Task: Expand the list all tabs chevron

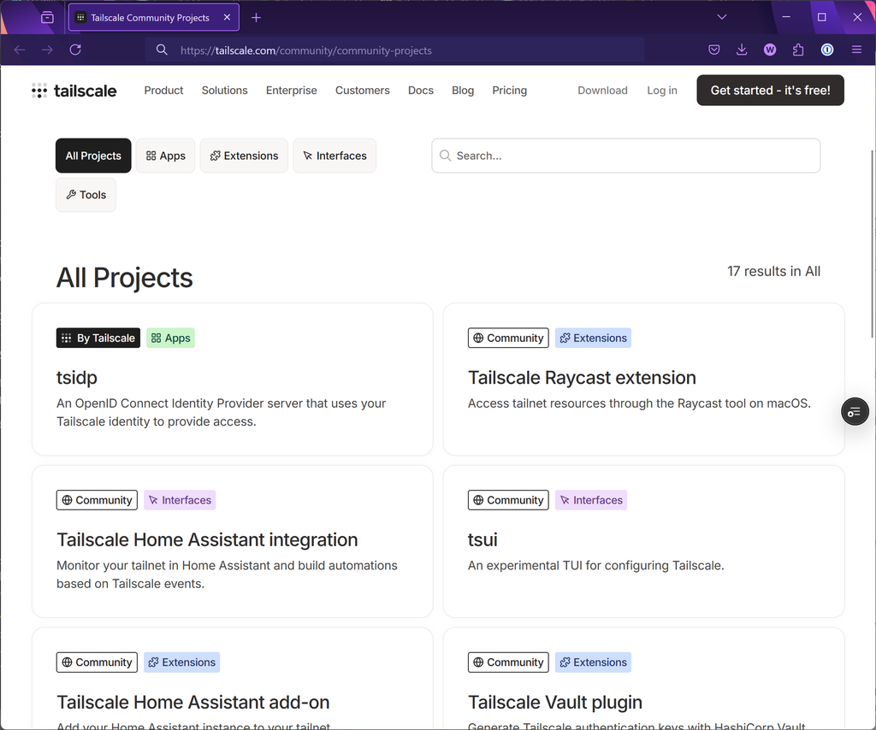Action: click(x=722, y=17)
